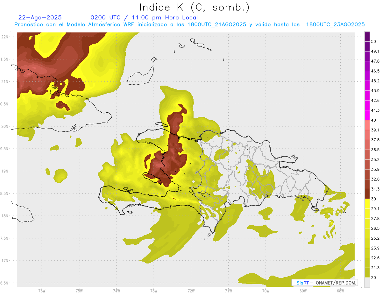The width and height of the screenshot is (382, 295).
Task: Click the longitude label "73W"
Action: pyautogui.click(x=154, y=291)
